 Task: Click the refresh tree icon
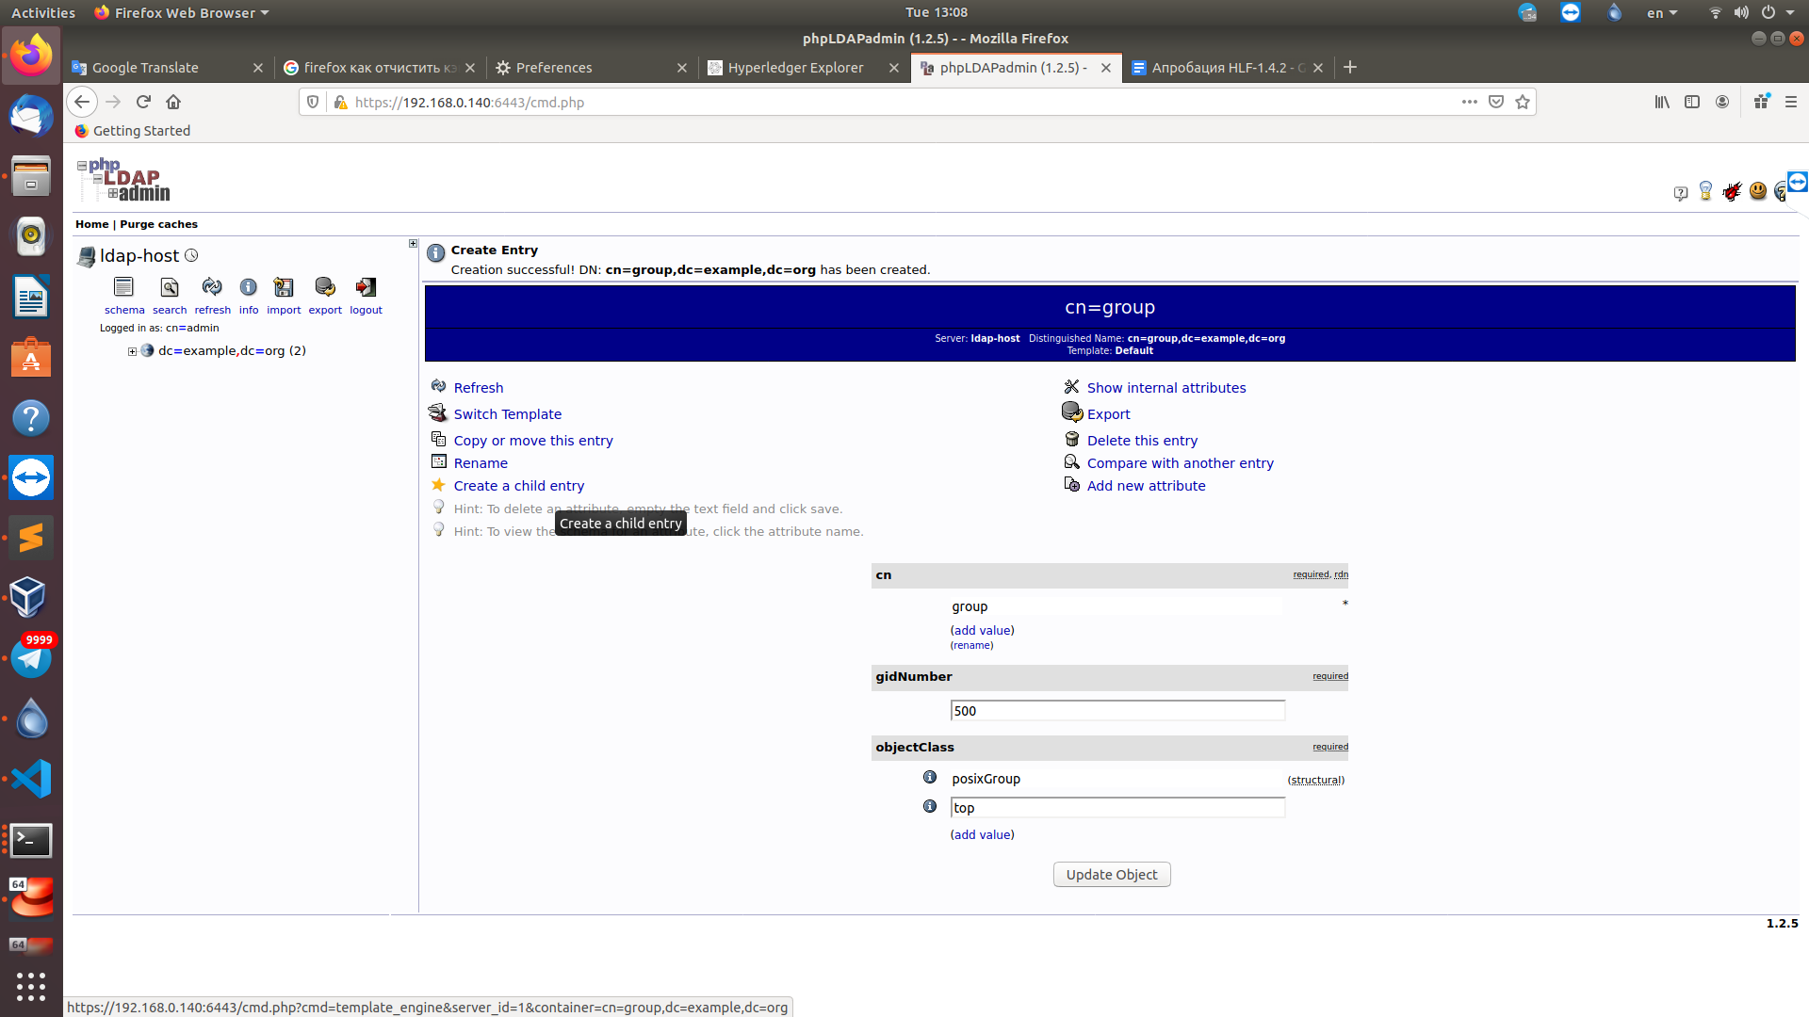212,287
